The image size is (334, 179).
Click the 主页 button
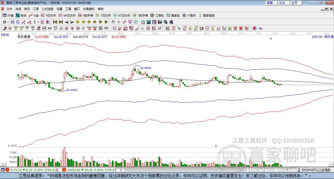coord(296,3)
